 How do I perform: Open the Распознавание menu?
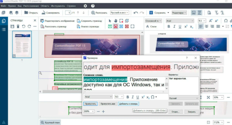(x=31, y=6)
